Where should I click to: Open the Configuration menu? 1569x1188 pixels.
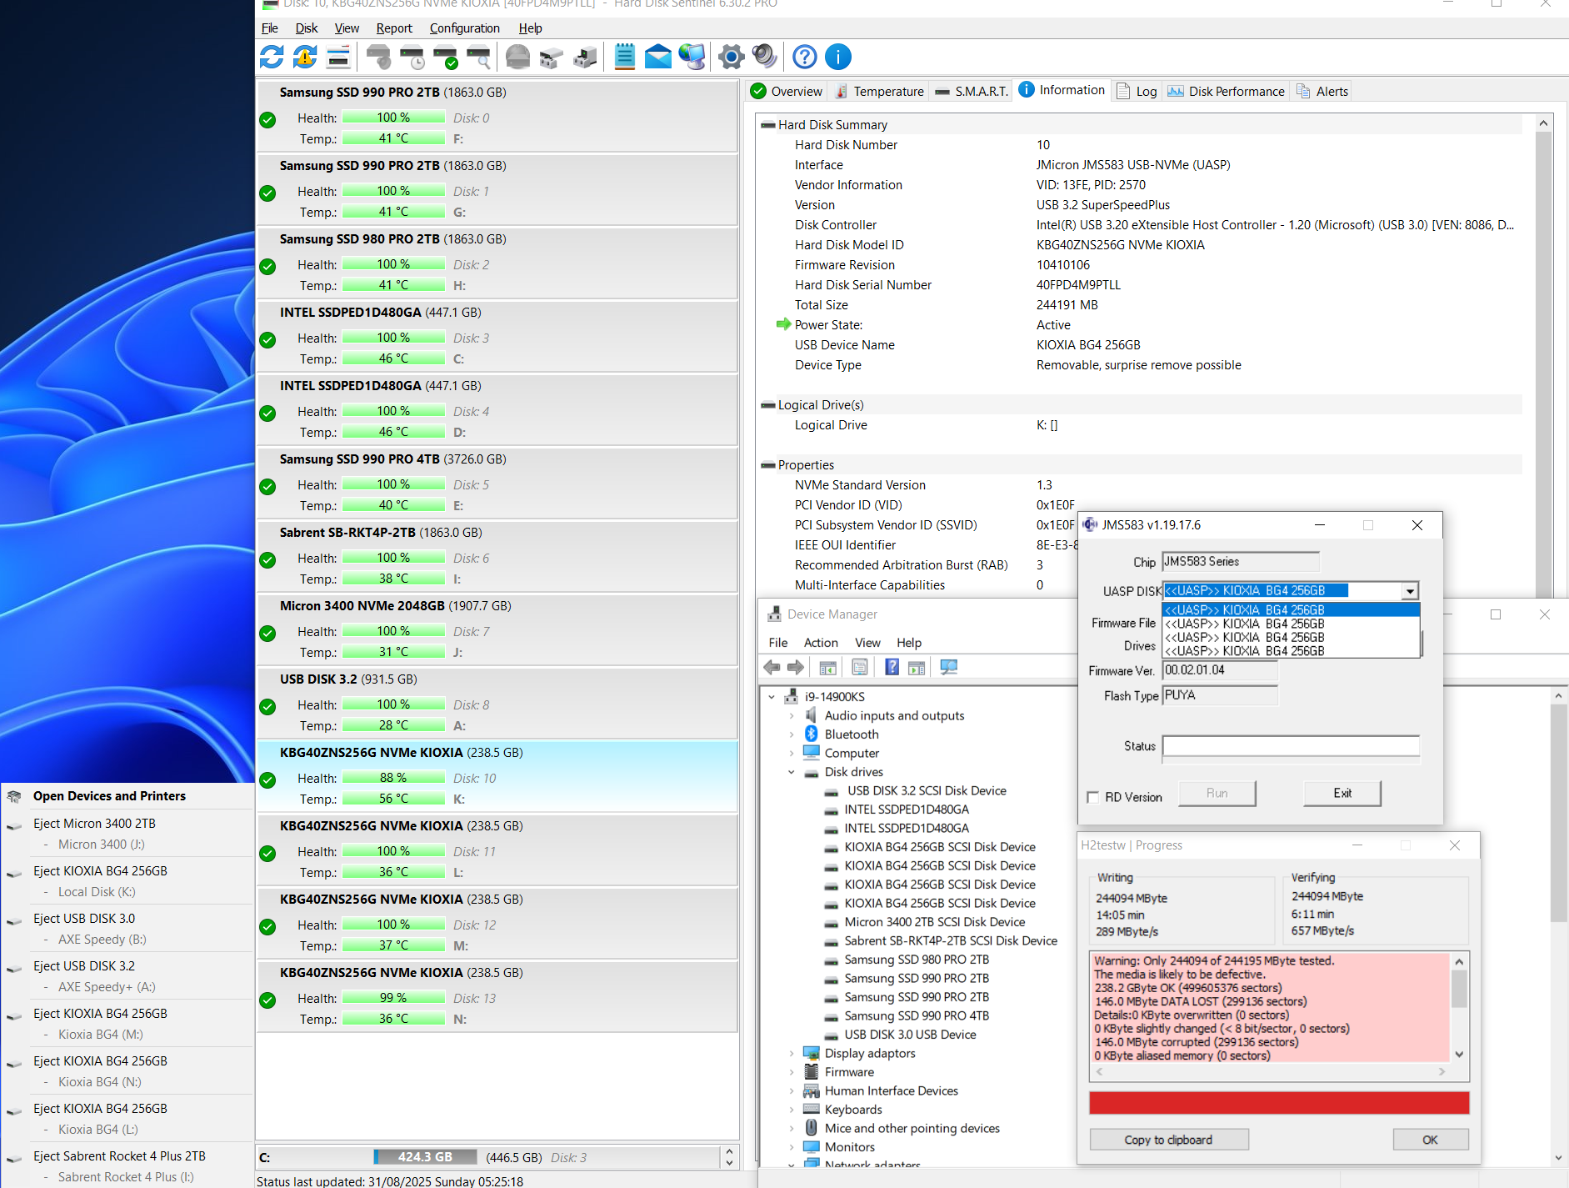click(464, 28)
